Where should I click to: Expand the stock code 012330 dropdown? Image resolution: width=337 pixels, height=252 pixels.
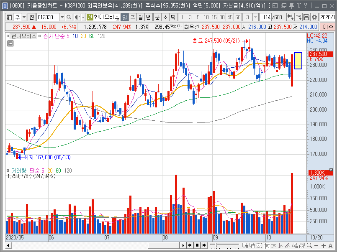[62, 17]
